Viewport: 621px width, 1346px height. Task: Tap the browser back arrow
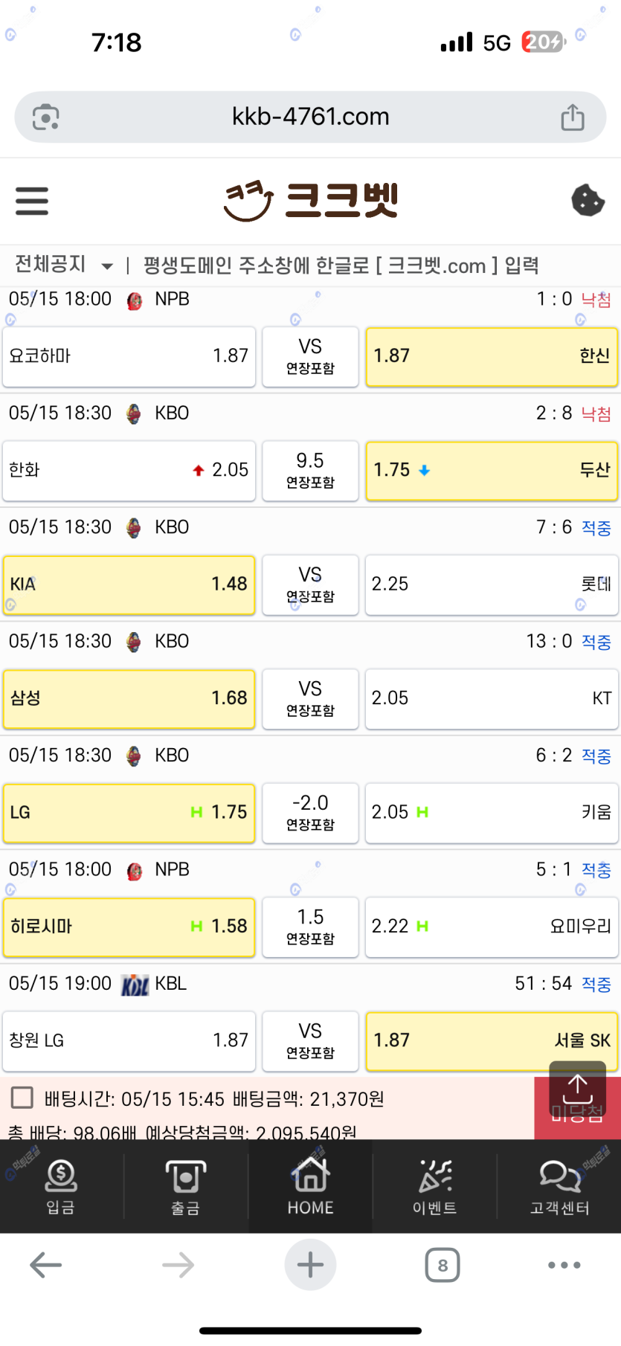(46, 1265)
